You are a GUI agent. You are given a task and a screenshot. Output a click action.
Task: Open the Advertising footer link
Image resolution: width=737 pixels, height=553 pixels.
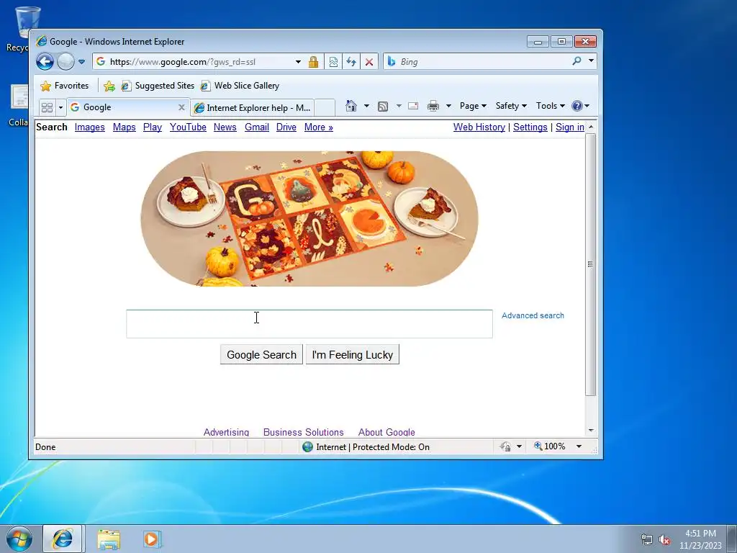pyautogui.click(x=226, y=432)
